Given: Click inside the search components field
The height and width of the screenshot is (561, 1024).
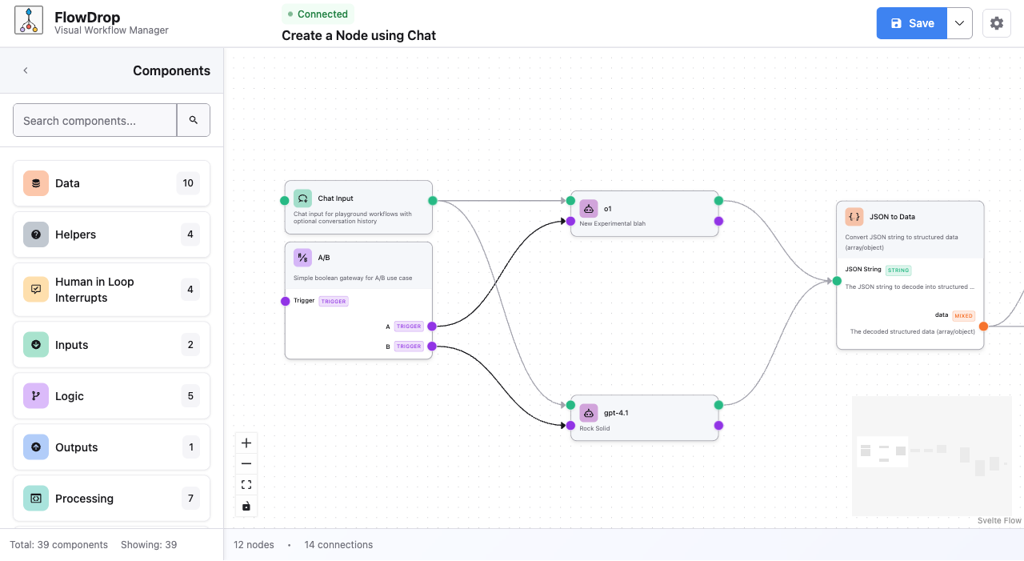Looking at the screenshot, I should pyautogui.click(x=94, y=119).
